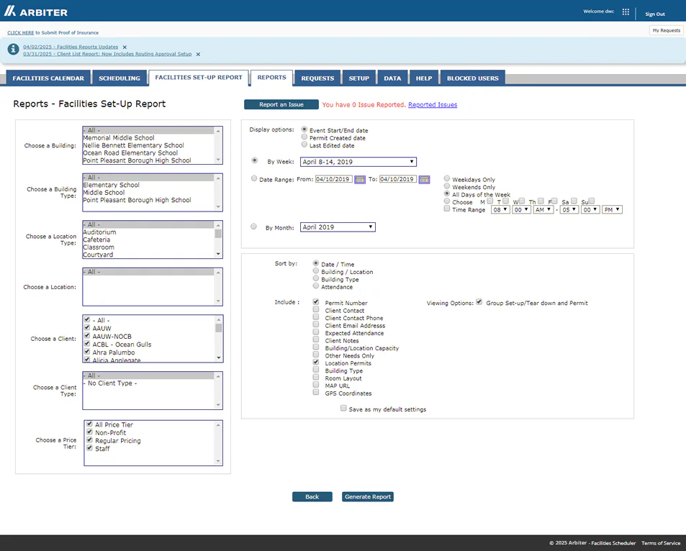Open the Blocked Users tab

(x=472, y=78)
